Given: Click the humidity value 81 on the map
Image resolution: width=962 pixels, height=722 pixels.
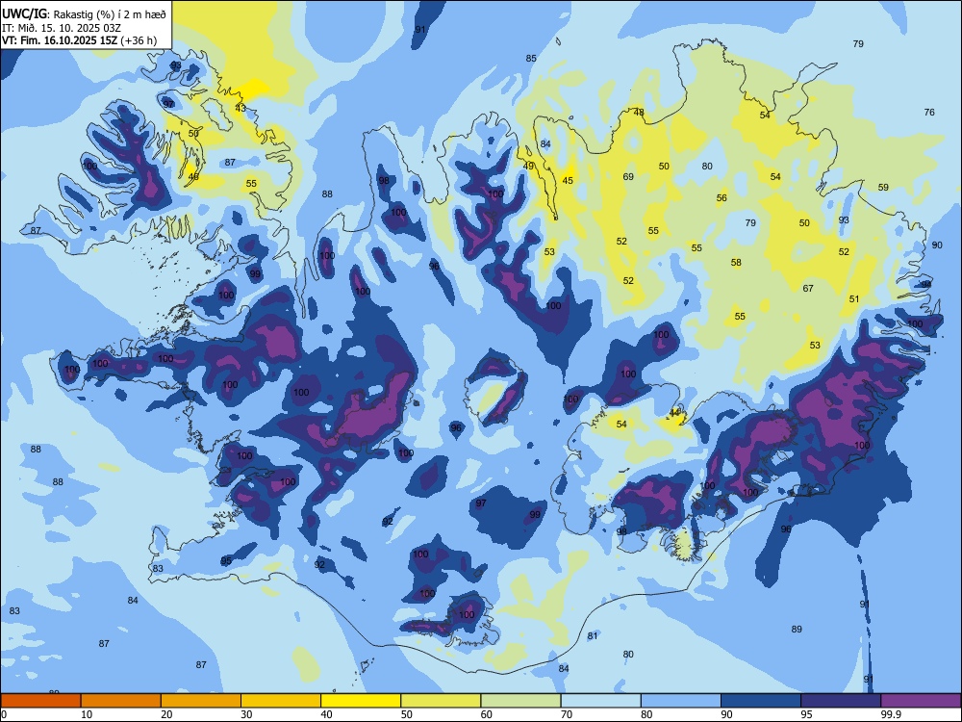Looking at the screenshot, I should click(x=592, y=636).
